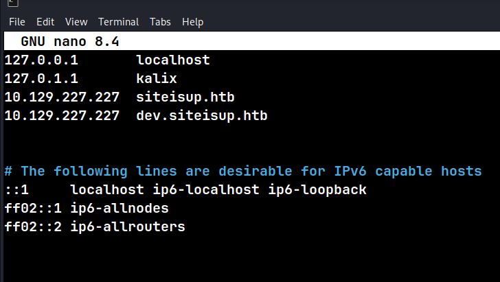Screen dimensions: 500x282
Task: Click the ip6-allnodes entry
Action: tap(120, 208)
